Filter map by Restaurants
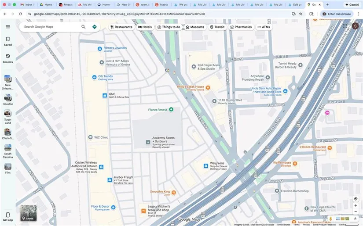Viewport: 363px width, 226px height. click(121, 27)
